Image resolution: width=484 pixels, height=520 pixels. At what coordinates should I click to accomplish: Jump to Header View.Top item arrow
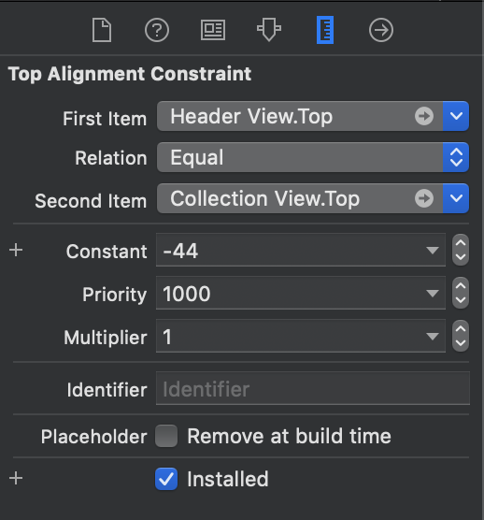point(424,116)
